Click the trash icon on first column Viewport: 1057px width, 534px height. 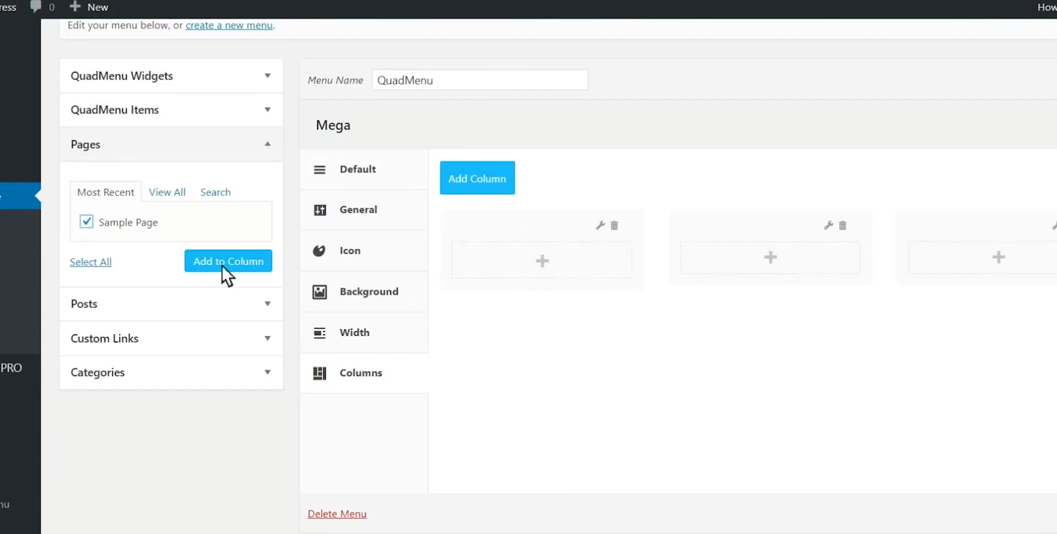(x=614, y=225)
